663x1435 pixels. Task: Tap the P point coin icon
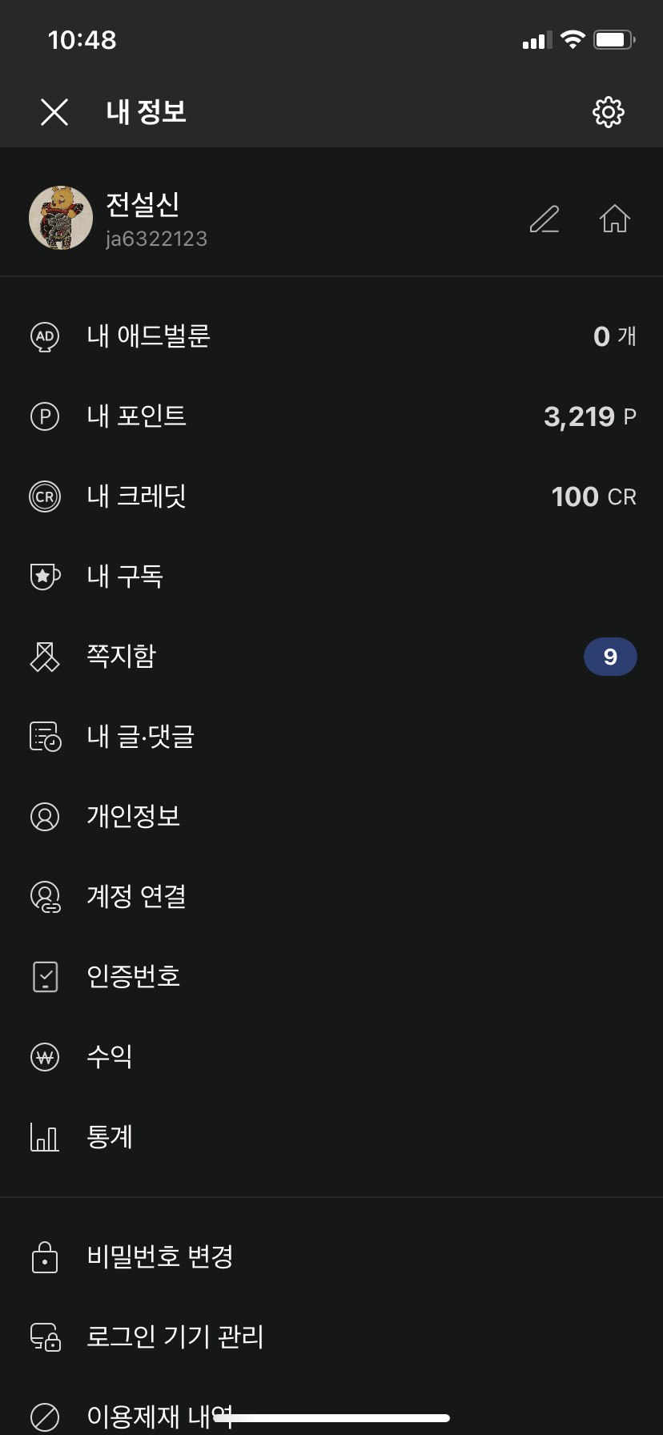[45, 416]
